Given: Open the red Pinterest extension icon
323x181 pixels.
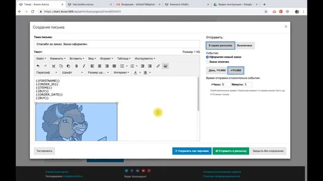Looking at the screenshot, I should coord(281,12).
